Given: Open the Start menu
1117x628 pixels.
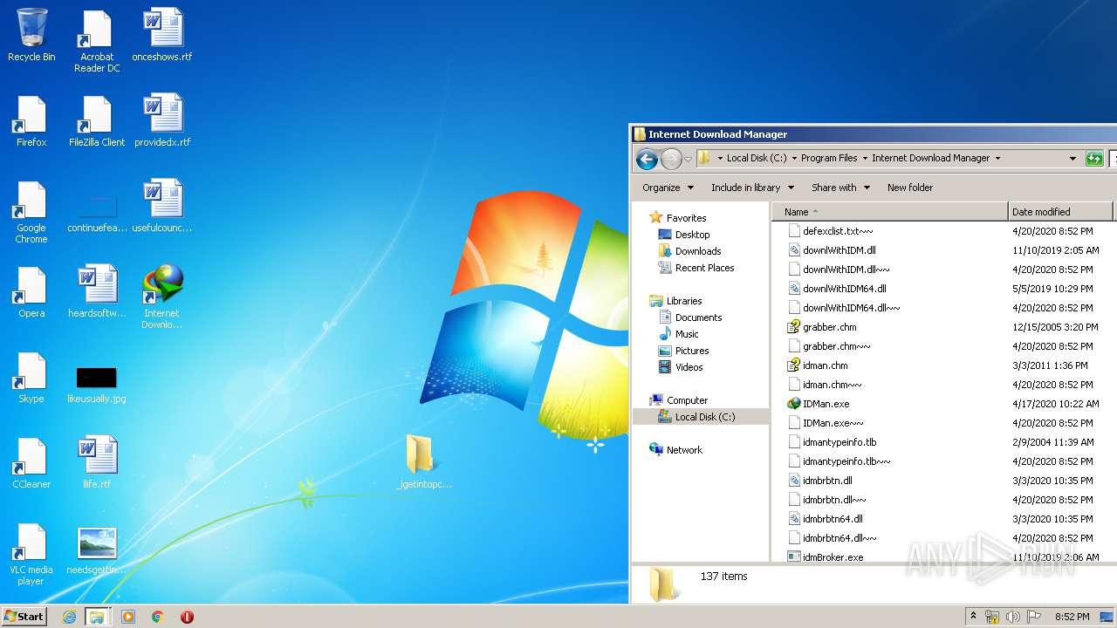Looking at the screenshot, I should (24, 617).
